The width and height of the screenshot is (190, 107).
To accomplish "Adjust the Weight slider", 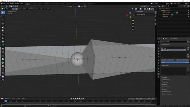I will coord(175,62).
